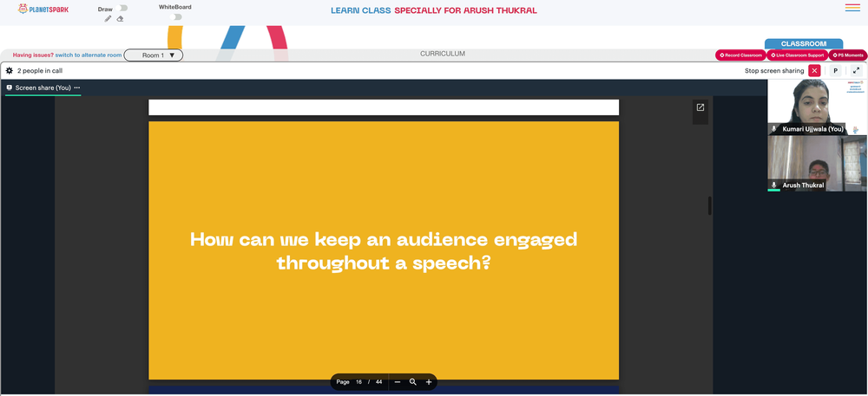Image resolution: width=868 pixels, height=396 pixels.
Task: Click the P participant button
Action: (x=835, y=71)
